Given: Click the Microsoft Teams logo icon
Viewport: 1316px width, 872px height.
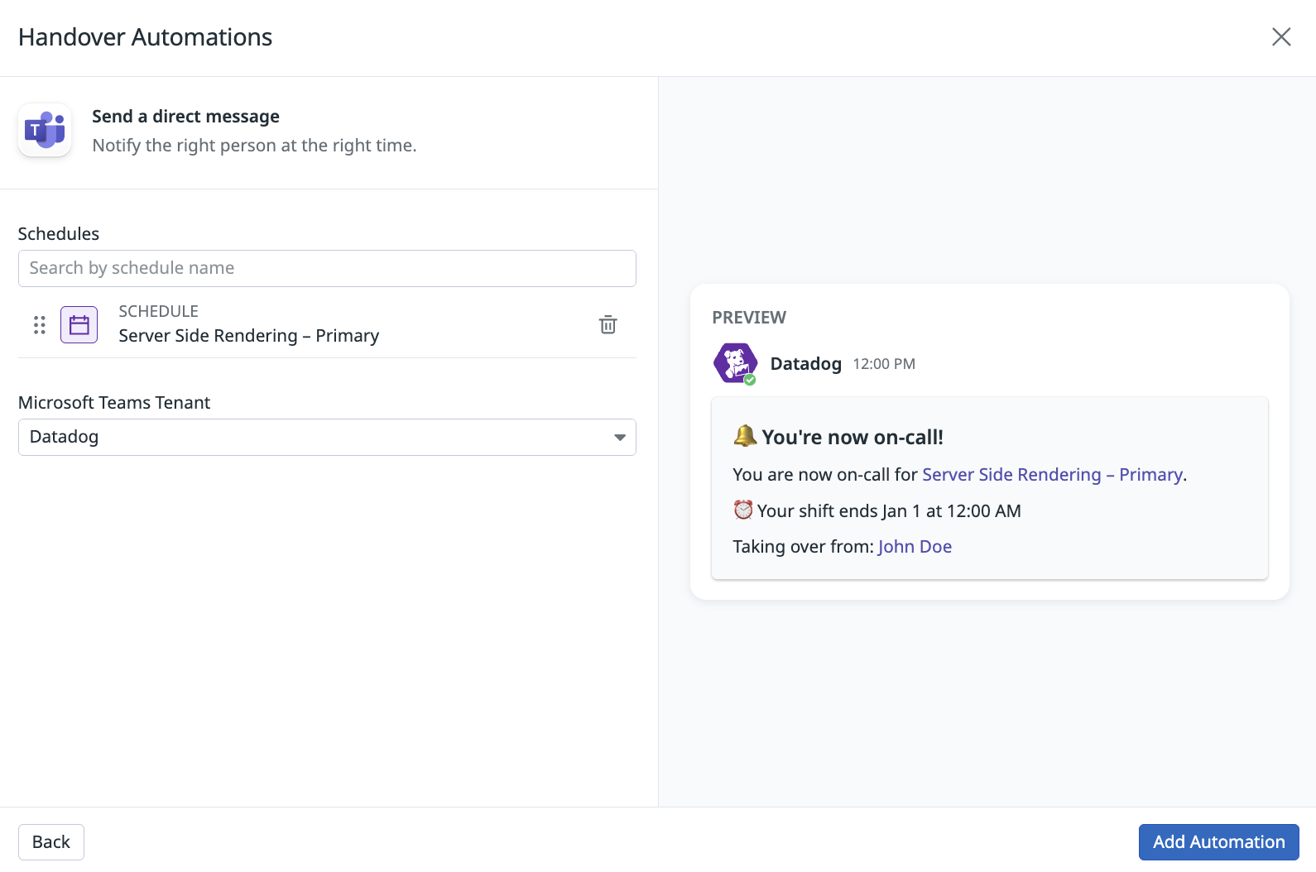Looking at the screenshot, I should (x=45, y=131).
